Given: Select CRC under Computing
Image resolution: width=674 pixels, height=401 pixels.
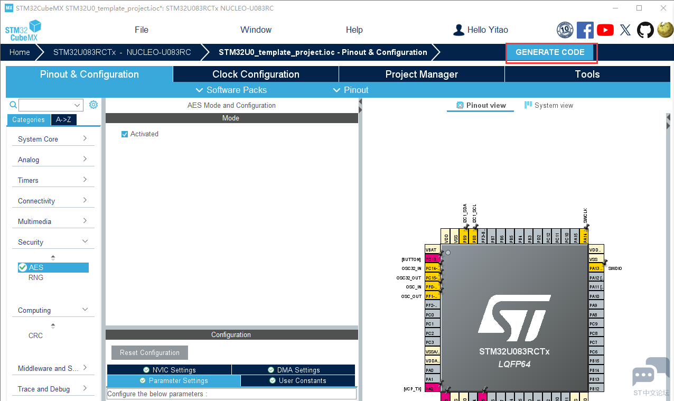Looking at the screenshot, I should [x=35, y=335].
